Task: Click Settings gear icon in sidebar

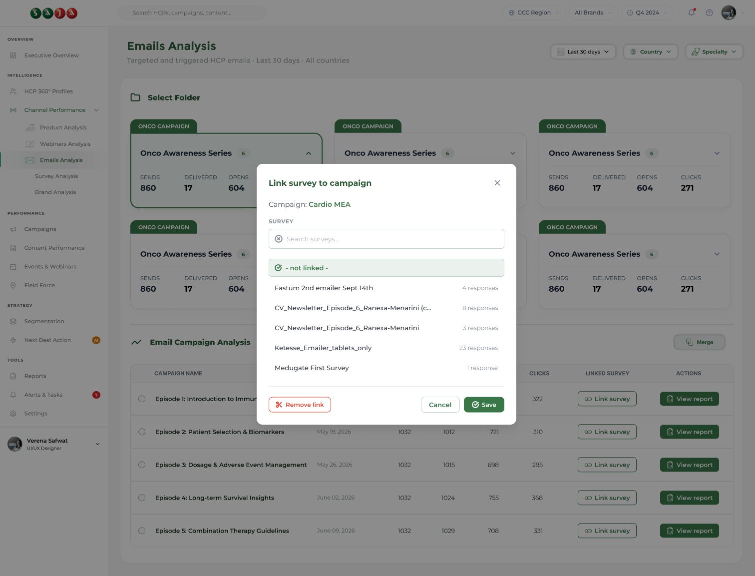Action: coord(13,414)
